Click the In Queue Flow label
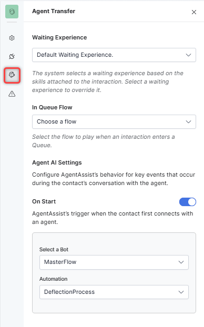 pyautogui.click(x=52, y=107)
